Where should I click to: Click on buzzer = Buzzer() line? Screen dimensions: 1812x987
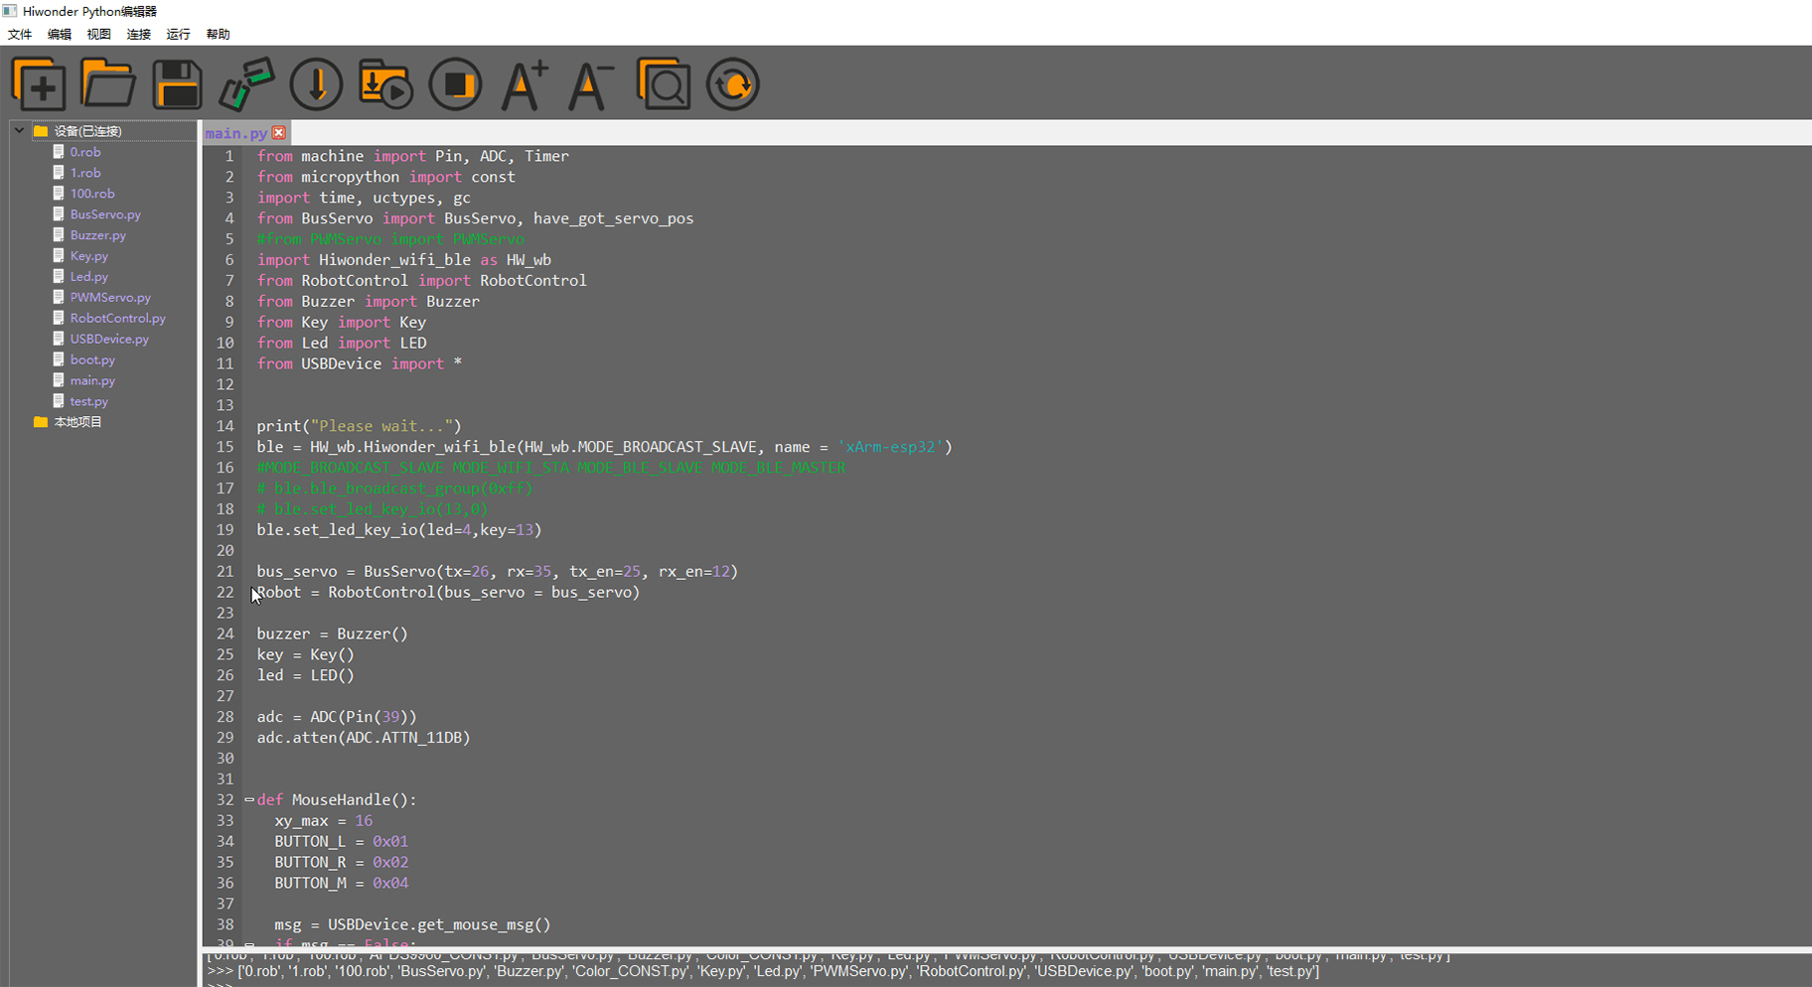[333, 634]
